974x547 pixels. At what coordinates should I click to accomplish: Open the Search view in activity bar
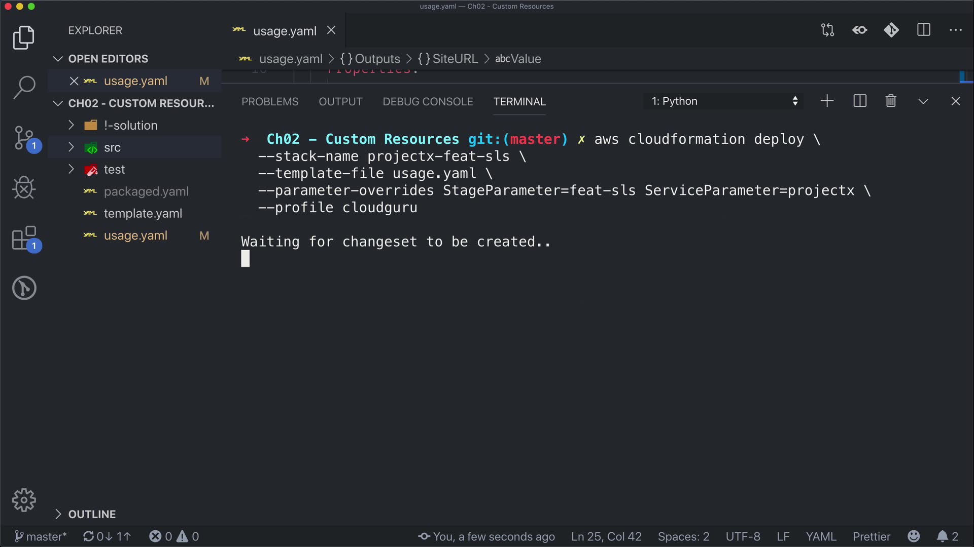point(24,87)
